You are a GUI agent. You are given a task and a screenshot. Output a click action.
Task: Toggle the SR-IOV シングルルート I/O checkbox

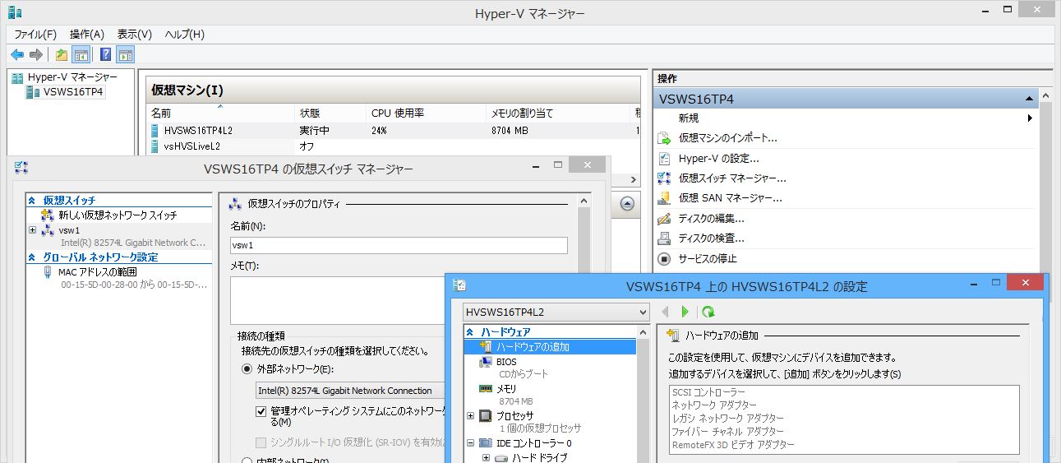pyautogui.click(x=261, y=442)
